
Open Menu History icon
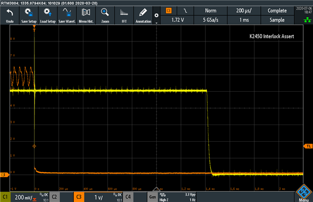(86, 15)
